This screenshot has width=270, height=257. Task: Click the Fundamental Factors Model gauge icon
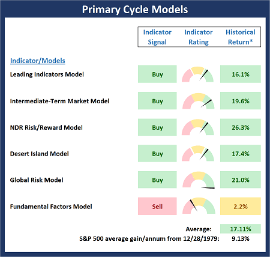199,206
